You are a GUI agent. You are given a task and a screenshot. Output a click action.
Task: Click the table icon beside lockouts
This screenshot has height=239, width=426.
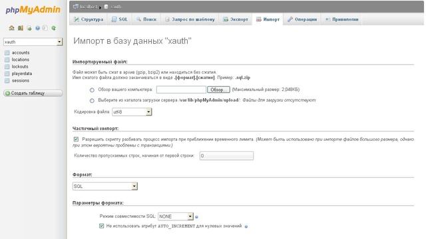[x=7, y=66]
